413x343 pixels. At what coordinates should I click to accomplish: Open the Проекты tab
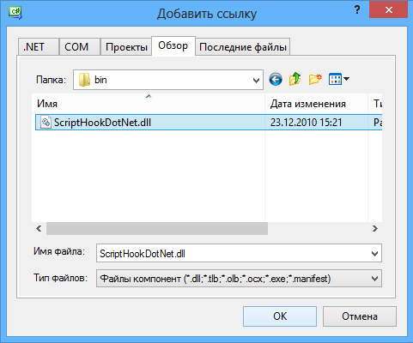tap(126, 47)
